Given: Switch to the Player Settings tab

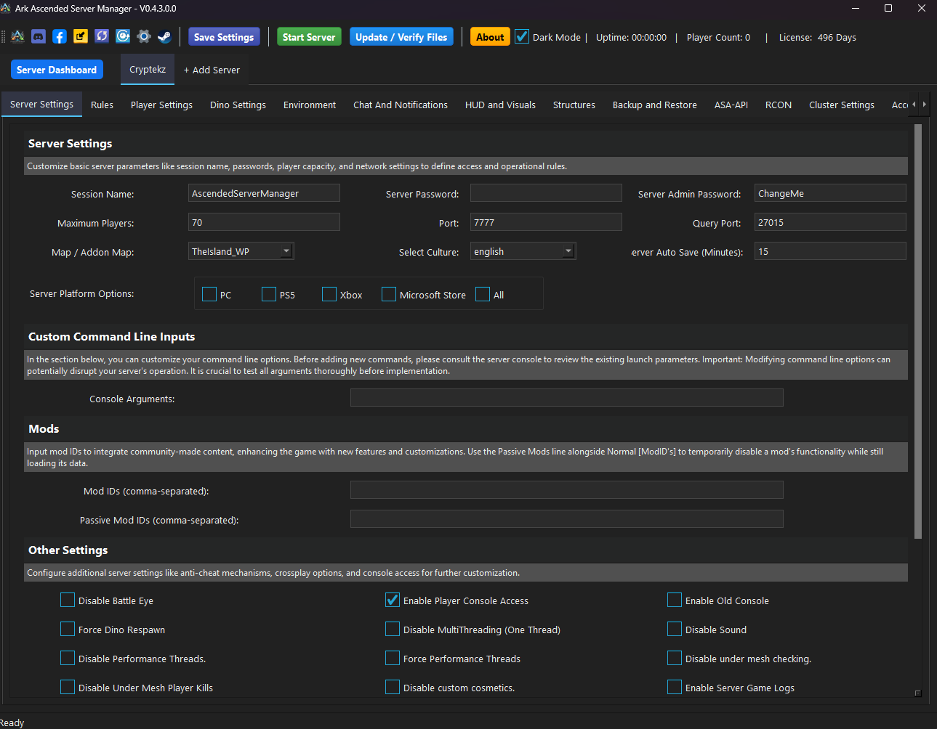Looking at the screenshot, I should click(161, 105).
